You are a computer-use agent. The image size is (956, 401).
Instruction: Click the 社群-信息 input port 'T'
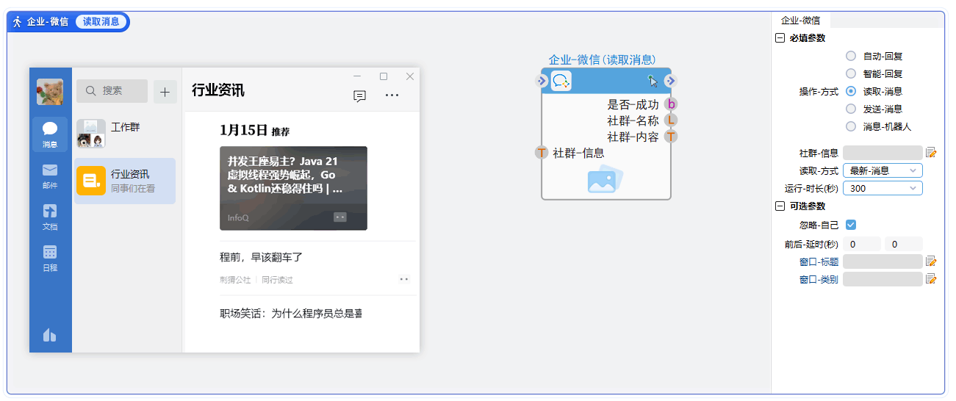542,153
